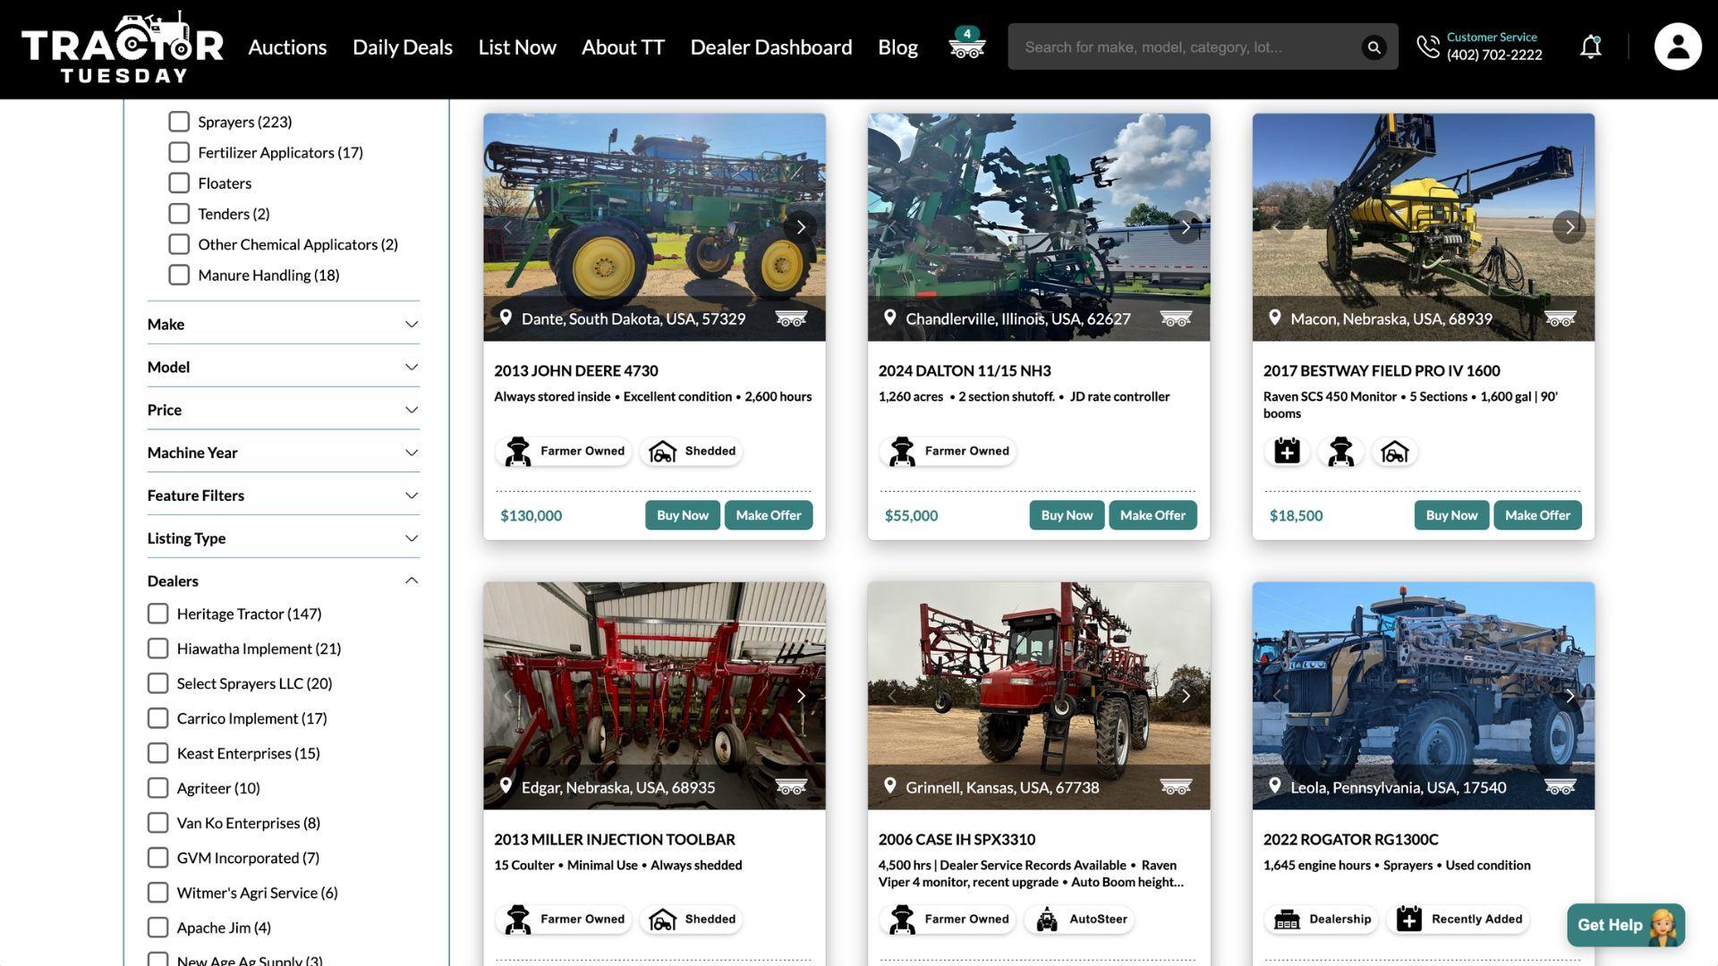The width and height of the screenshot is (1718, 966).
Task: Open the Dealer Dashboard nav item
Action: tap(770, 47)
